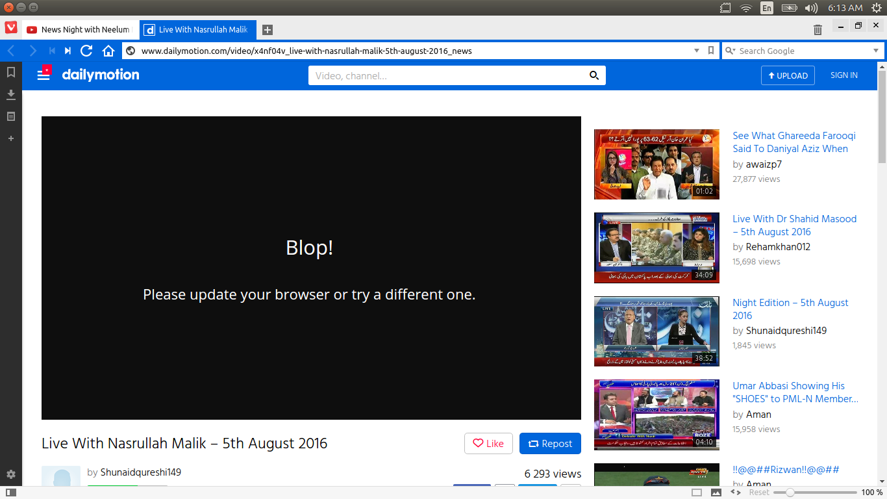Open a new tab with plus button
Viewport: 887px width, 499px height.
coord(268,29)
